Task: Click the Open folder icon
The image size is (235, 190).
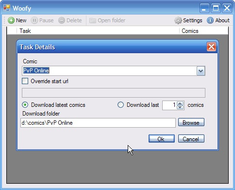Action: [93, 20]
